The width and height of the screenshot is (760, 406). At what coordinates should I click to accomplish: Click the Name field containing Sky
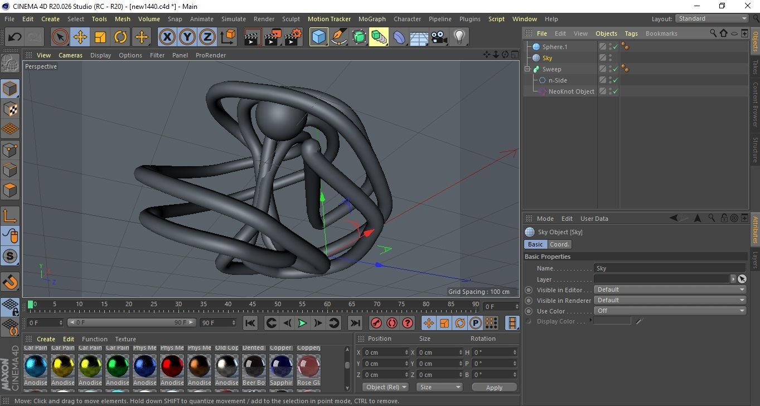669,268
